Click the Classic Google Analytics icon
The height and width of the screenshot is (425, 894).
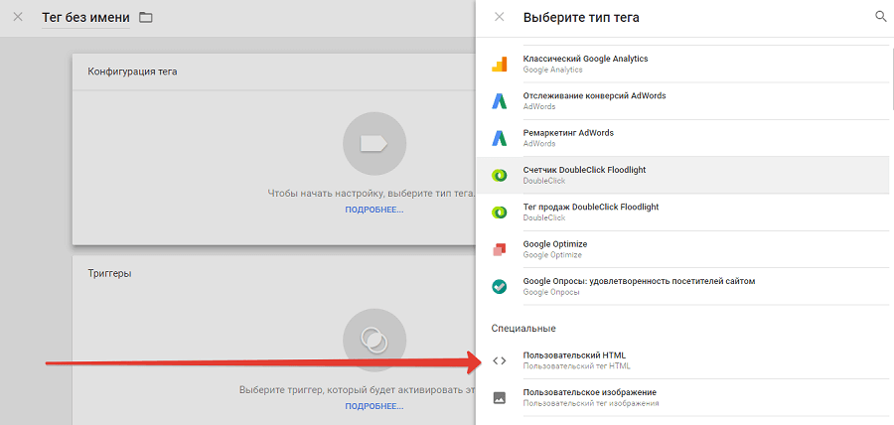point(500,65)
